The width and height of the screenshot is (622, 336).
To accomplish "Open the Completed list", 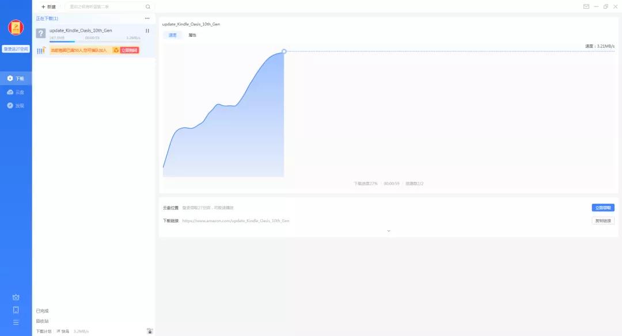I will click(x=42, y=311).
